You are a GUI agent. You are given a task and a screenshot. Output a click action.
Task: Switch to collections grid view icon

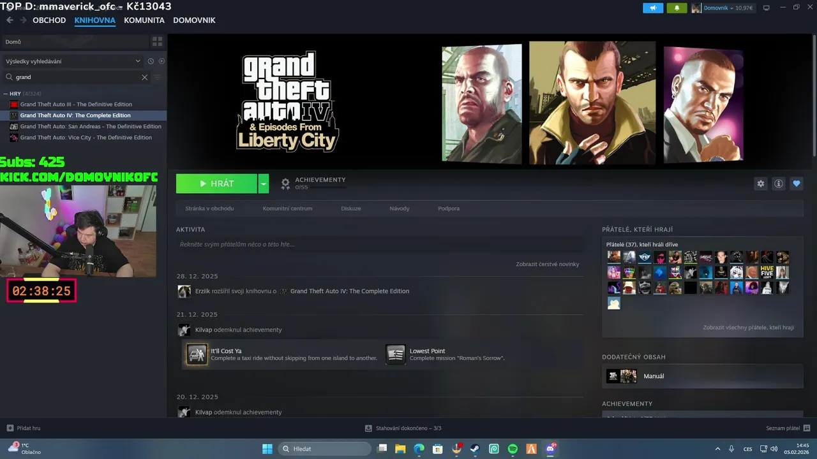pyautogui.click(x=157, y=41)
